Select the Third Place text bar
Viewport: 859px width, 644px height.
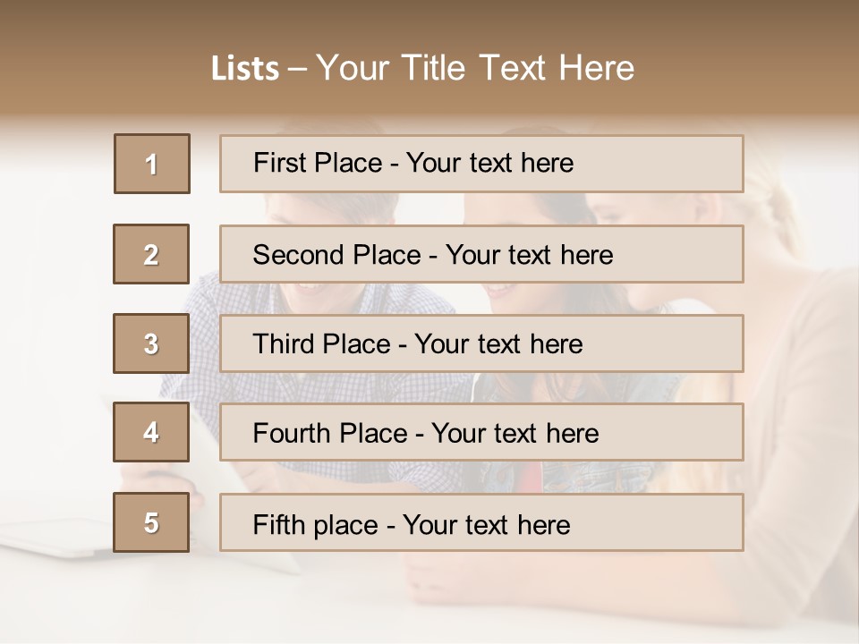[x=481, y=343]
